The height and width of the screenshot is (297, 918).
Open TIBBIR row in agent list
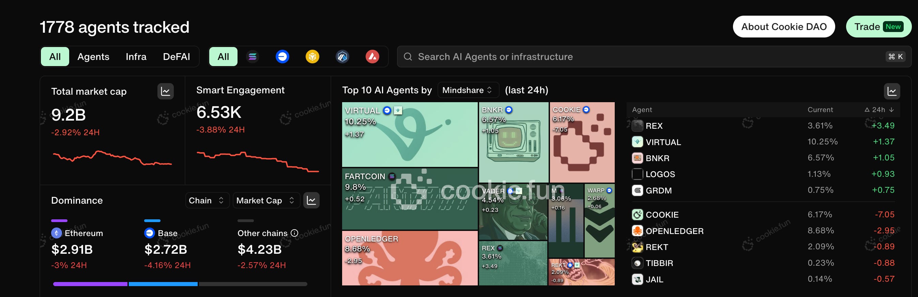point(763,263)
